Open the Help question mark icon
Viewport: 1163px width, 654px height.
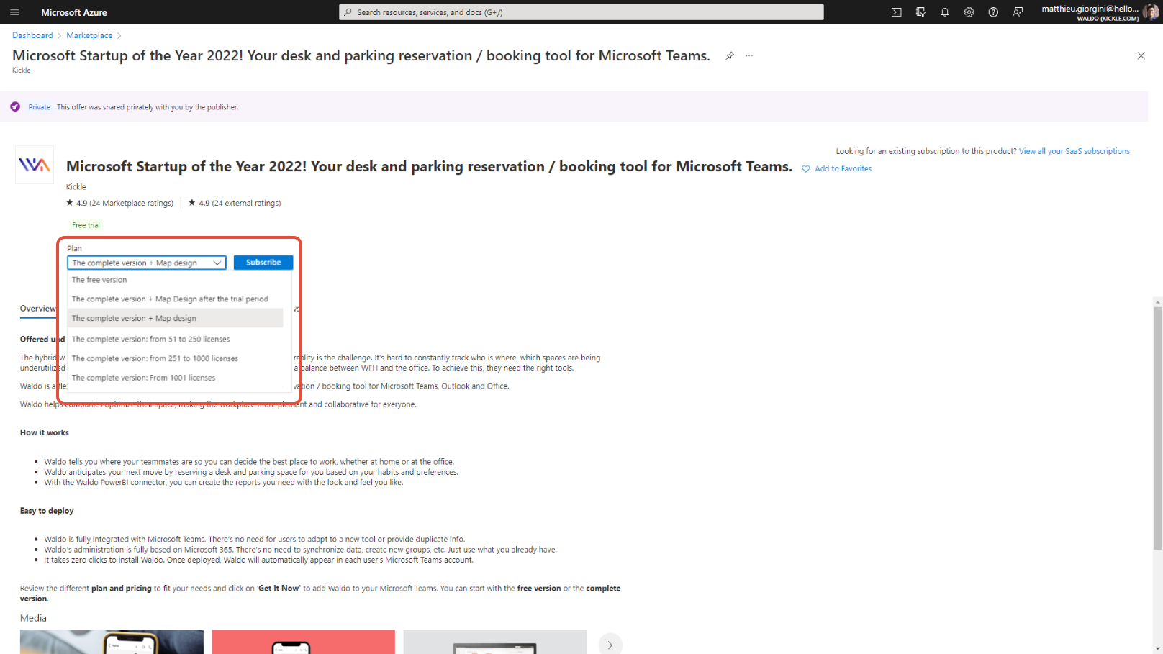click(993, 12)
